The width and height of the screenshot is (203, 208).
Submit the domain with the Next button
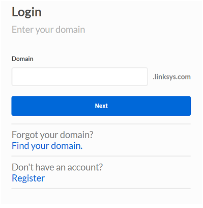(x=101, y=106)
